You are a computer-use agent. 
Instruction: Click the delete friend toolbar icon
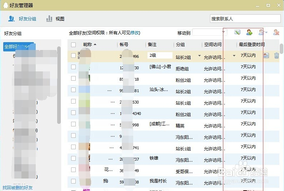[276, 32]
